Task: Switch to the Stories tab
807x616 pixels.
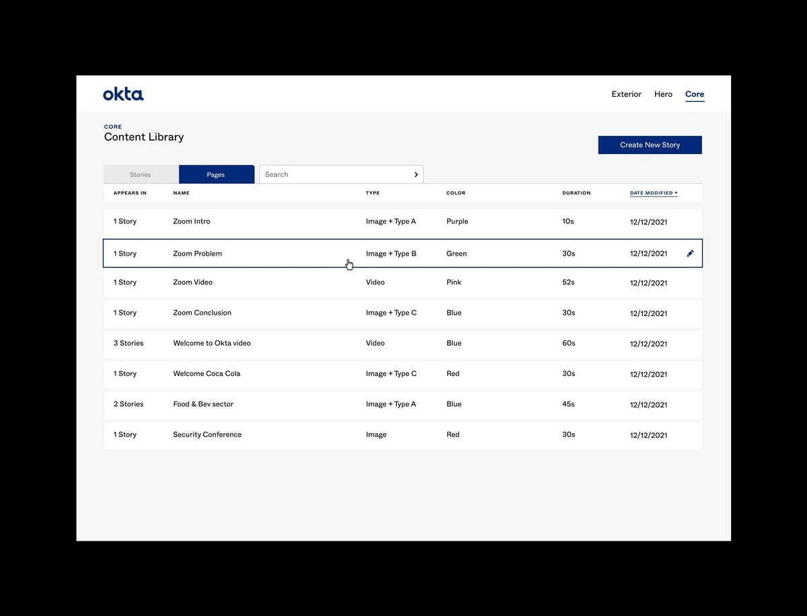Action: point(141,174)
